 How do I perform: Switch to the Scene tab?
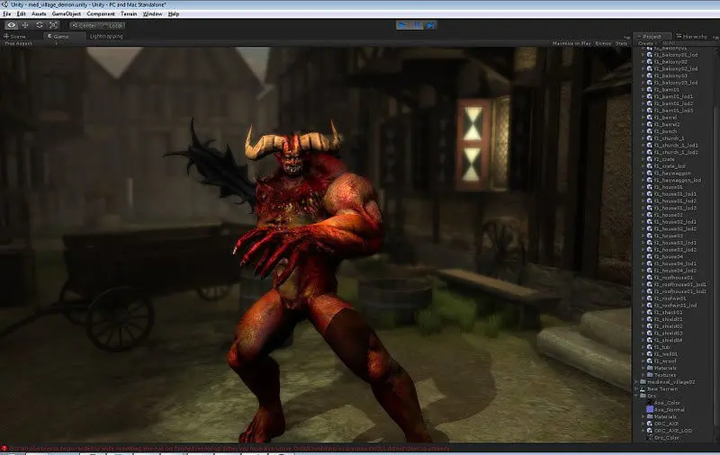pyautogui.click(x=15, y=36)
